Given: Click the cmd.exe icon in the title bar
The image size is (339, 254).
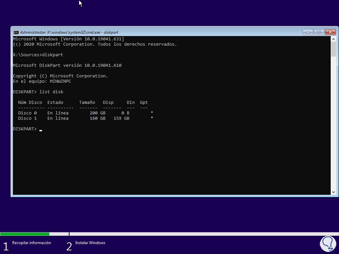Looking at the screenshot, I should pos(16,32).
